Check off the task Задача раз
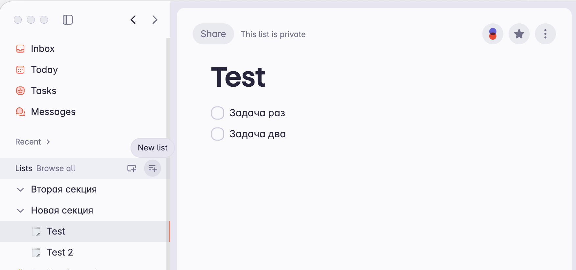This screenshot has height=270, width=576. pyautogui.click(x=218, y=113)
